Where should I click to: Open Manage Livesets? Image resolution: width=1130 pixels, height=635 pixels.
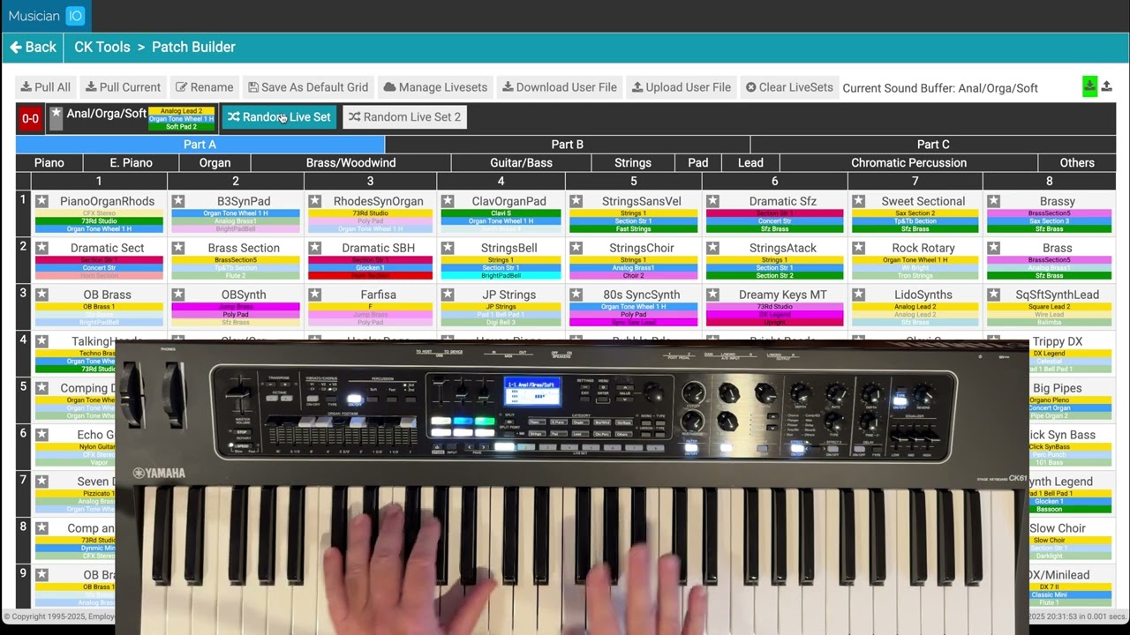point(435,87)
